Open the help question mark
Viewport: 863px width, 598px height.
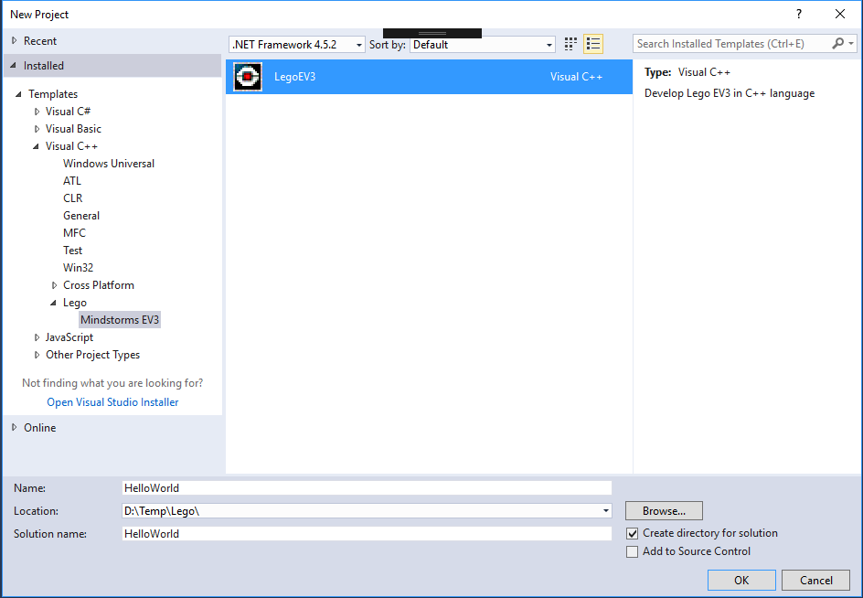tap(799, 15)
